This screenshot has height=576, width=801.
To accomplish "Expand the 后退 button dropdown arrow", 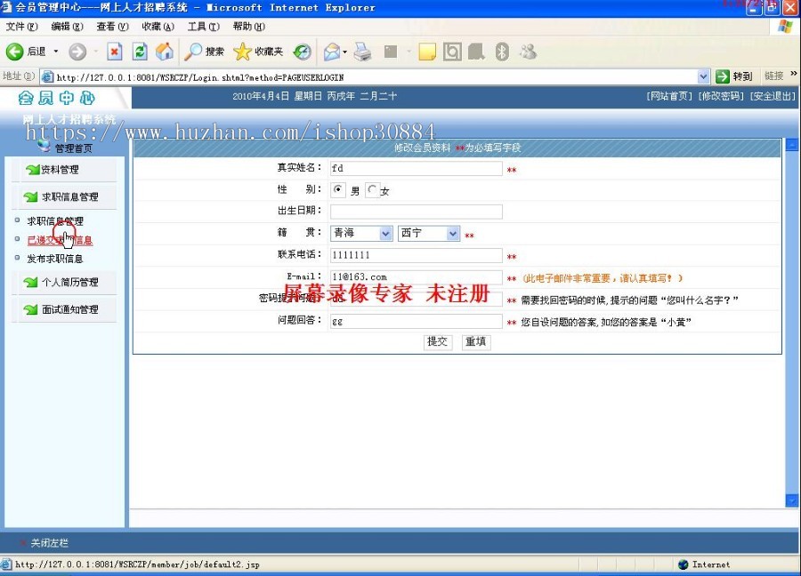I will coord(55,51).
